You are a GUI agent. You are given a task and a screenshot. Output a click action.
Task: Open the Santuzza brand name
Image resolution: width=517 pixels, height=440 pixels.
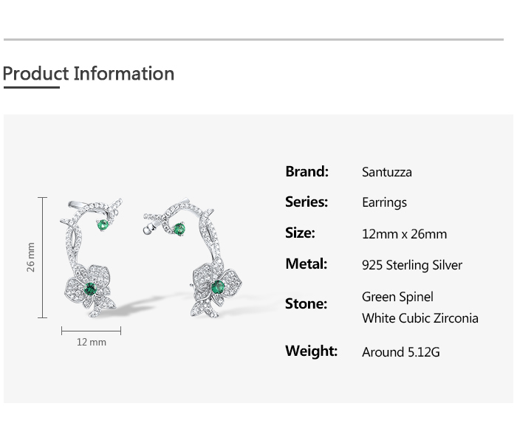[x=387, y=172]
